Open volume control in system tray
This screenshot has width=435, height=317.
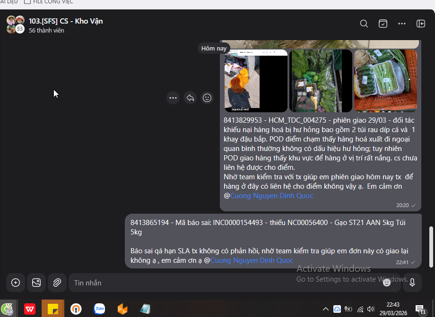371,309
